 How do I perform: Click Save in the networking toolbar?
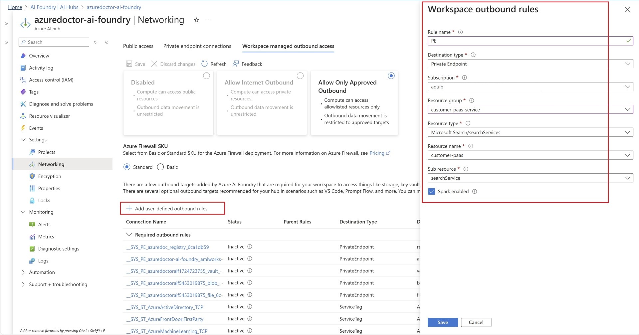pyautogui.click(x=135, y=64)
